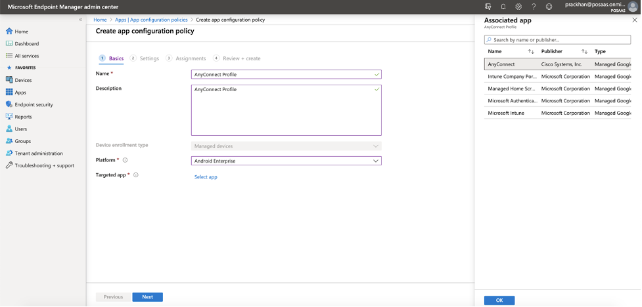Viewport: 642px width, 307px height.
Task: Click the Description text area
Action: (x=287, y=110)
